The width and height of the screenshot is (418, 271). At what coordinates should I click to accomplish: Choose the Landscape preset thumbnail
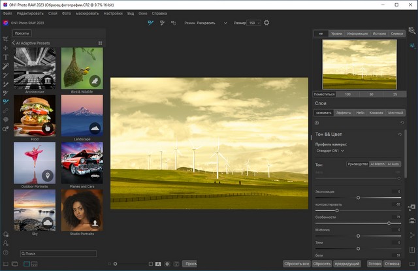82,116
